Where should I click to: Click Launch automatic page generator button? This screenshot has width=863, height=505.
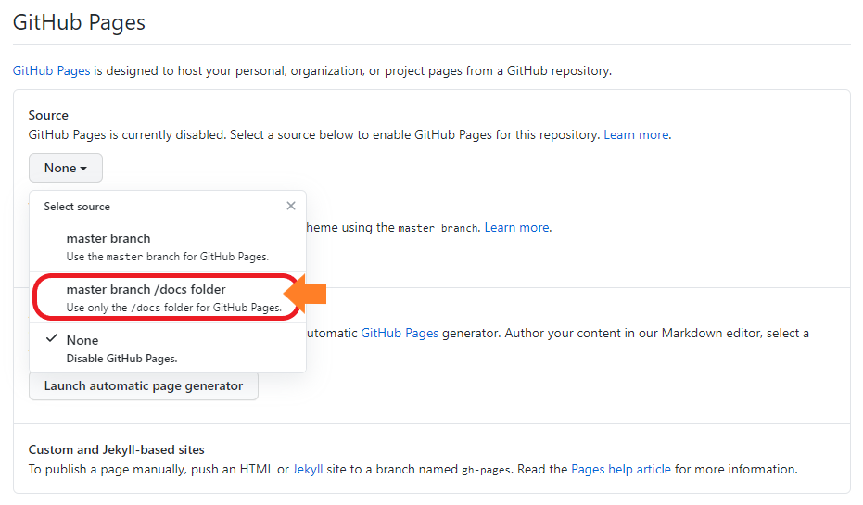click(143, 385)
